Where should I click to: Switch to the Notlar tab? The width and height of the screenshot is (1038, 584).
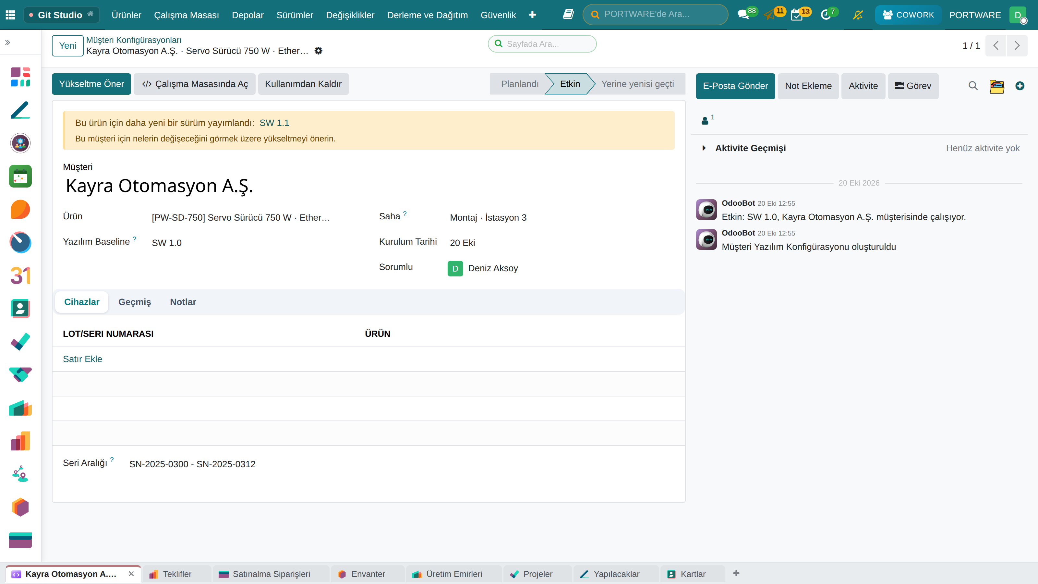point(183,302)
